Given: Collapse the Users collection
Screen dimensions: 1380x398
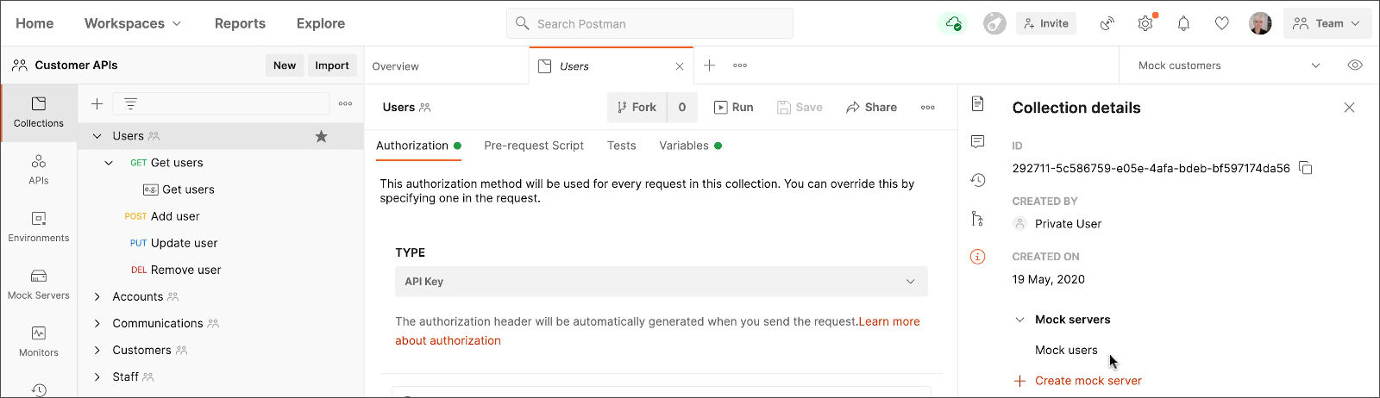Looking at the screenshot, I should tap(97, 136).
